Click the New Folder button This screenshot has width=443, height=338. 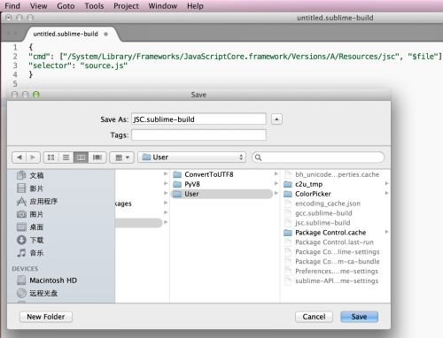coord(46,317)
